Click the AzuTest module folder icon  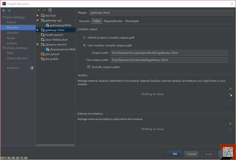pos(43,15)
